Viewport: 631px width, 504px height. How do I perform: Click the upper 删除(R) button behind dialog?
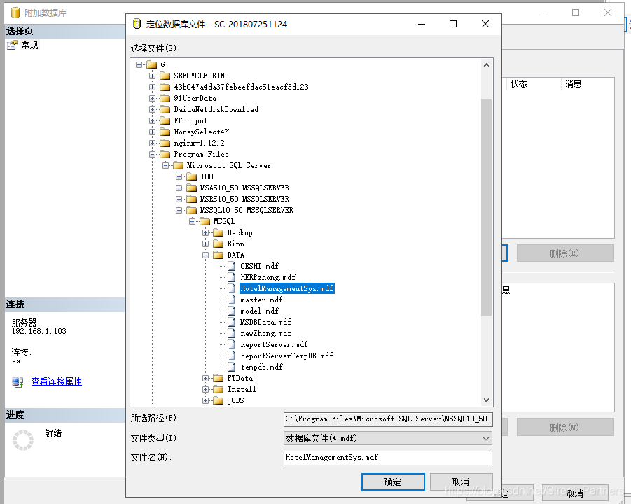(565, 253)
